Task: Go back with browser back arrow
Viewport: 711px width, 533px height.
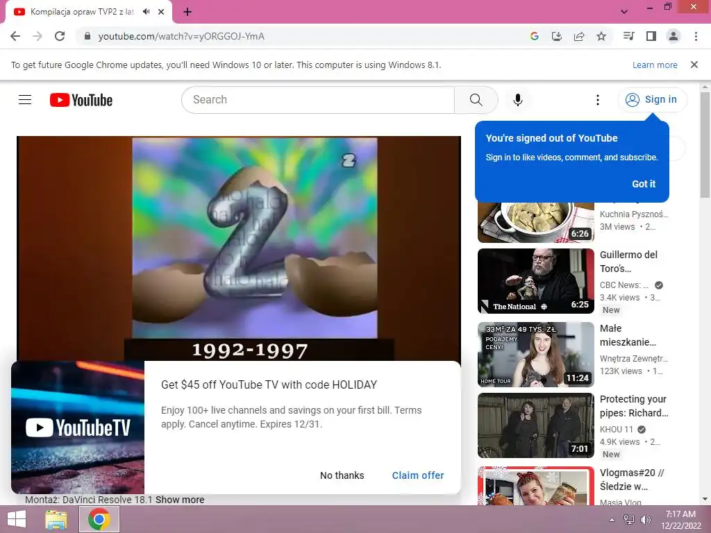Action: (15, 36)
